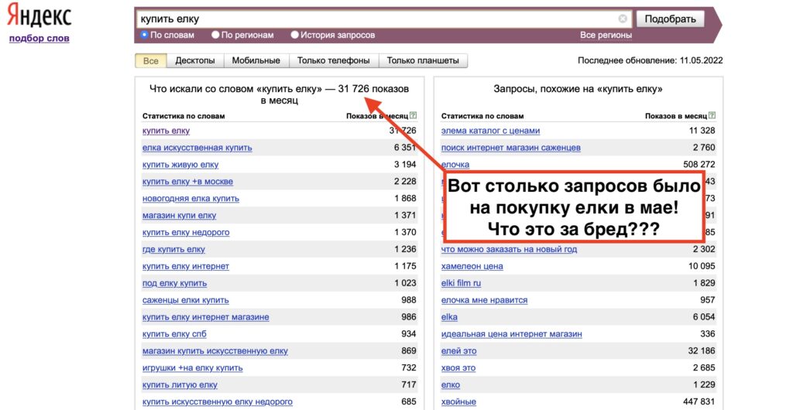Click the 32 186 impressions value
This screenshot has height=410, width=793.
pyautogui.click(x=702, y=351)
